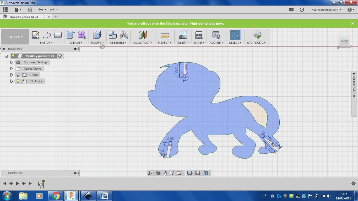Open the data panel grid icon
The width and height of the screenshot is (358, 201).
tap(5, 10)
